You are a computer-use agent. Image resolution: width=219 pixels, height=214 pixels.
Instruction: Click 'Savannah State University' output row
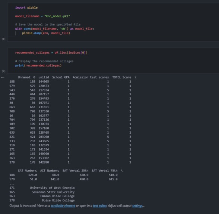[x=53, y=192]
